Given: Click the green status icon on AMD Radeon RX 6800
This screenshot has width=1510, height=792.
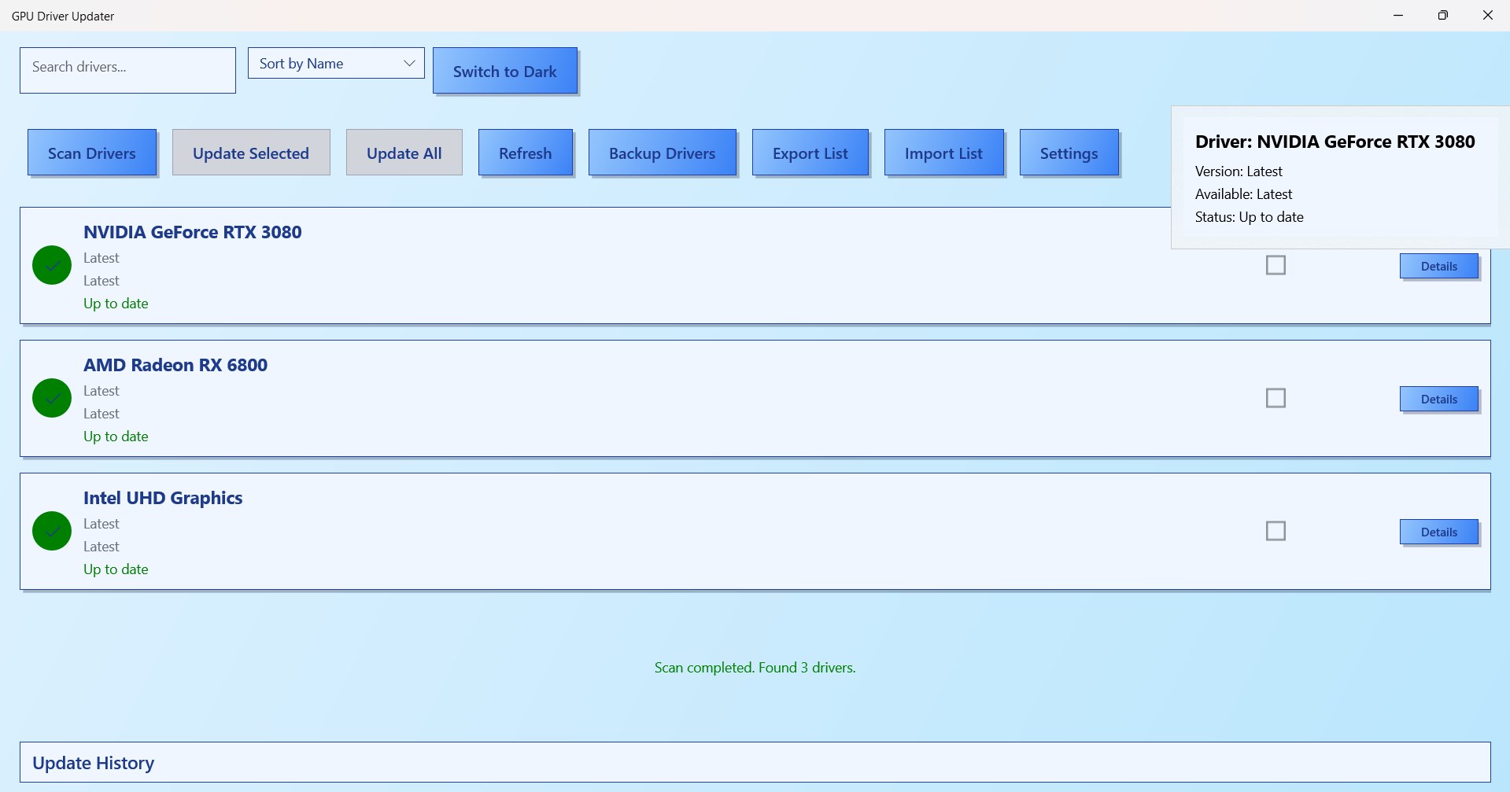Looking at the screenshot, I should pos(51,398).
